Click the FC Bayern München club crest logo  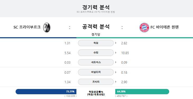(144, 27)
